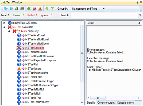Image resolution: width=143 pixels, height=106 pixels.
Task: Collapse the Tests (18 tests) node
Action: click(x=9, y=31)
